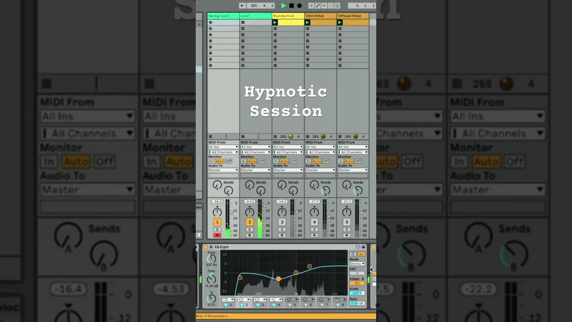Toggle track 4 activator button
The image size is (572, 322).
[314, 222]
